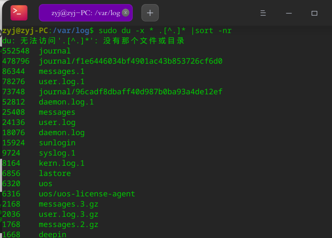Click the uos/uos-license-agent entry
Image resolution: width=332 pixels, height=238 pixels.
(x=87, y=194)
